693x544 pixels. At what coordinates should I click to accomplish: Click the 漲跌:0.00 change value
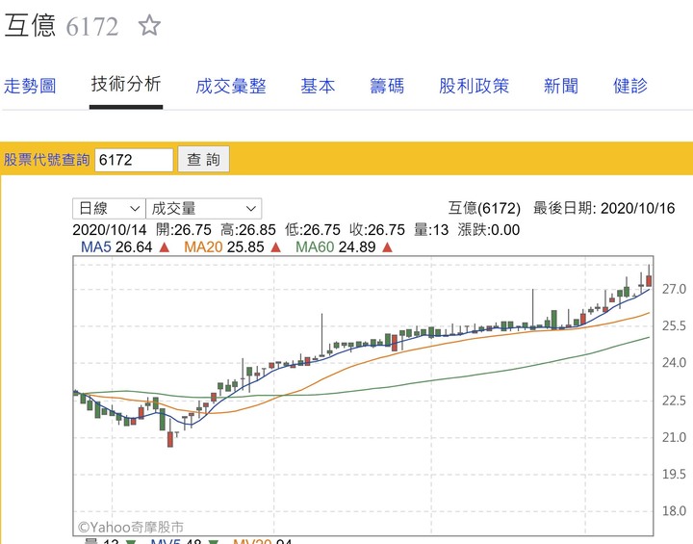pyautogui.click(x=489, y=229)
